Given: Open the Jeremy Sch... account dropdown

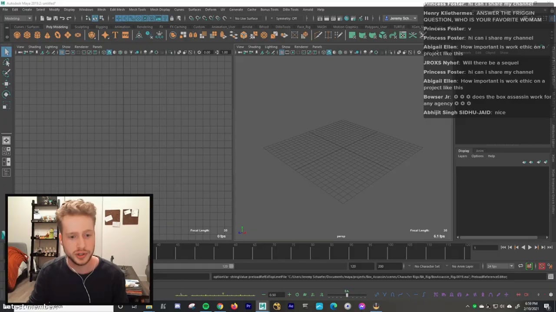Looking at the screenshot, I should (400, 18).
